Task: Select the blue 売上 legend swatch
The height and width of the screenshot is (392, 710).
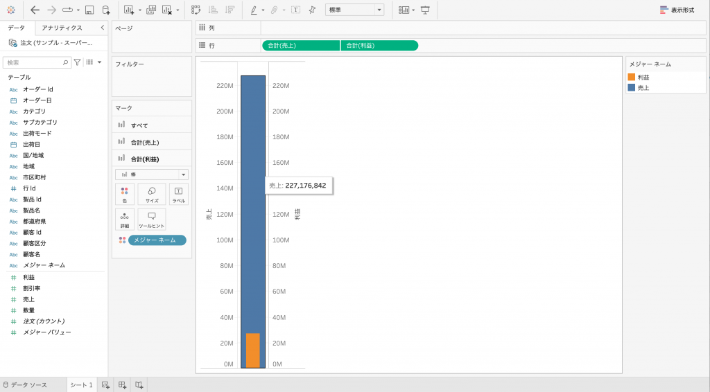Action: click(631, 88)
